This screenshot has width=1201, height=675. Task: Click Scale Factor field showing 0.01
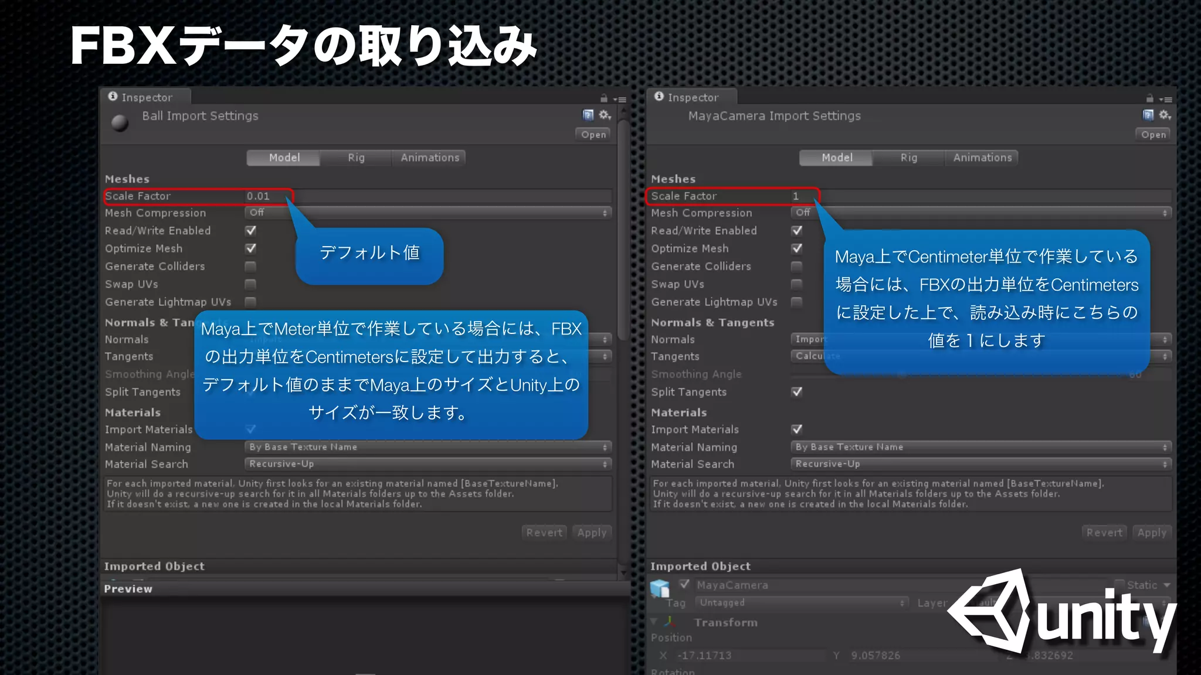point(428,196)
